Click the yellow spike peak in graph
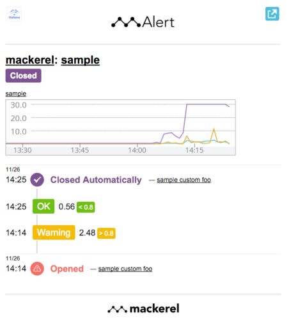Image resolution: width=298 pixels, height=320 pixels. [x=214, y=129]
